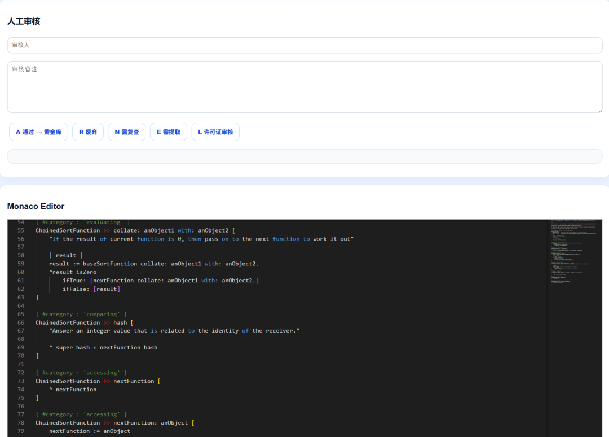609x437 pixels.
Task: Click line number 78 in editor gutter
Action: point(21,423)
